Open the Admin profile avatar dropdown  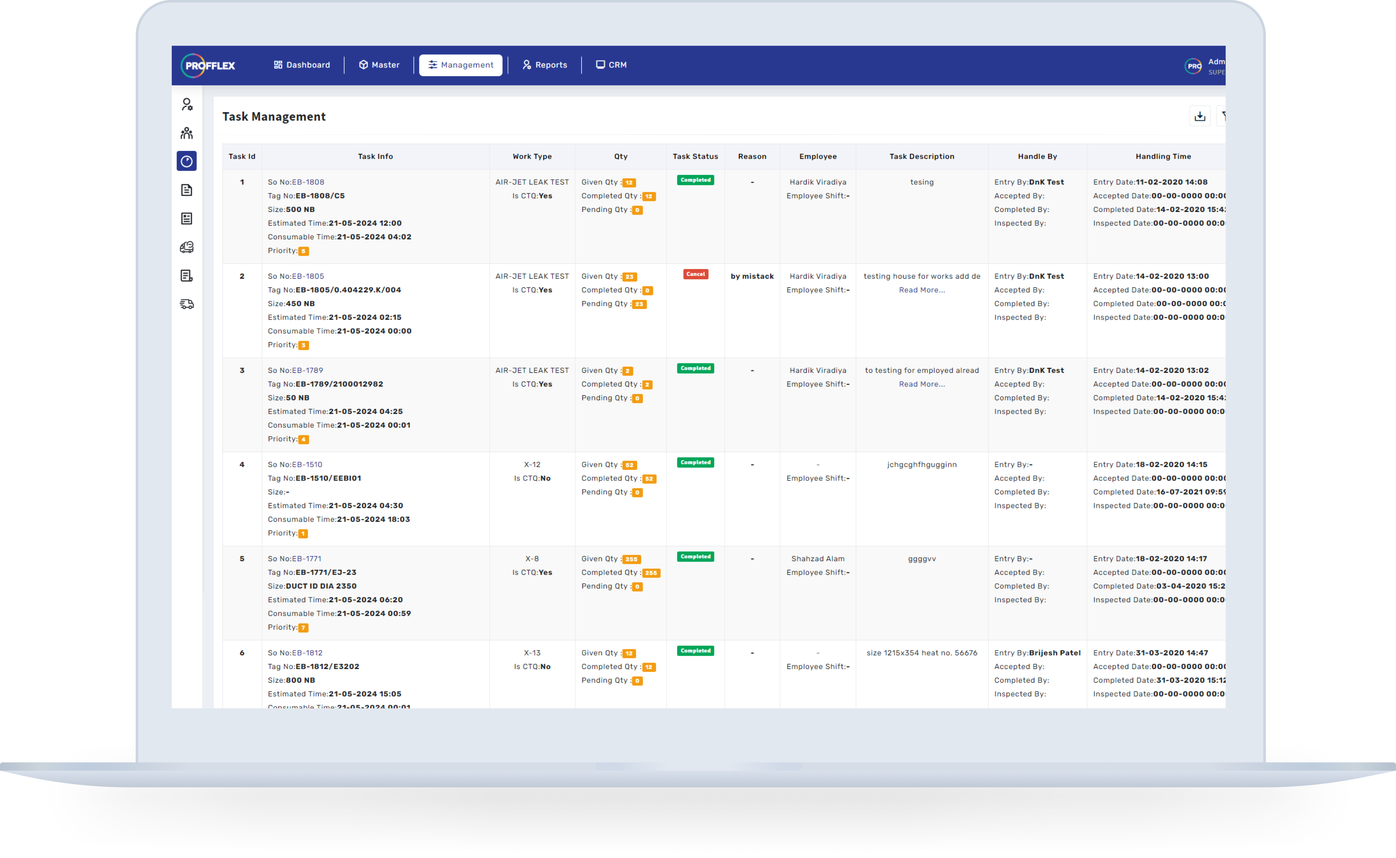pos(1194,66)
